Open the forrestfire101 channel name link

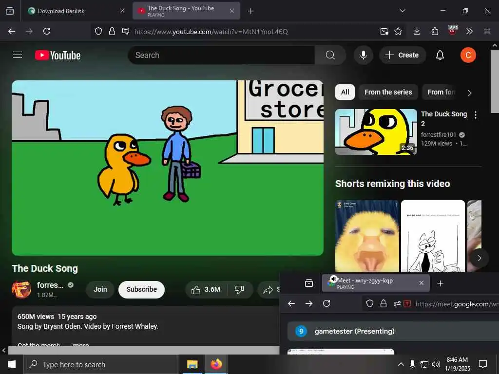[x=50, y=285]
